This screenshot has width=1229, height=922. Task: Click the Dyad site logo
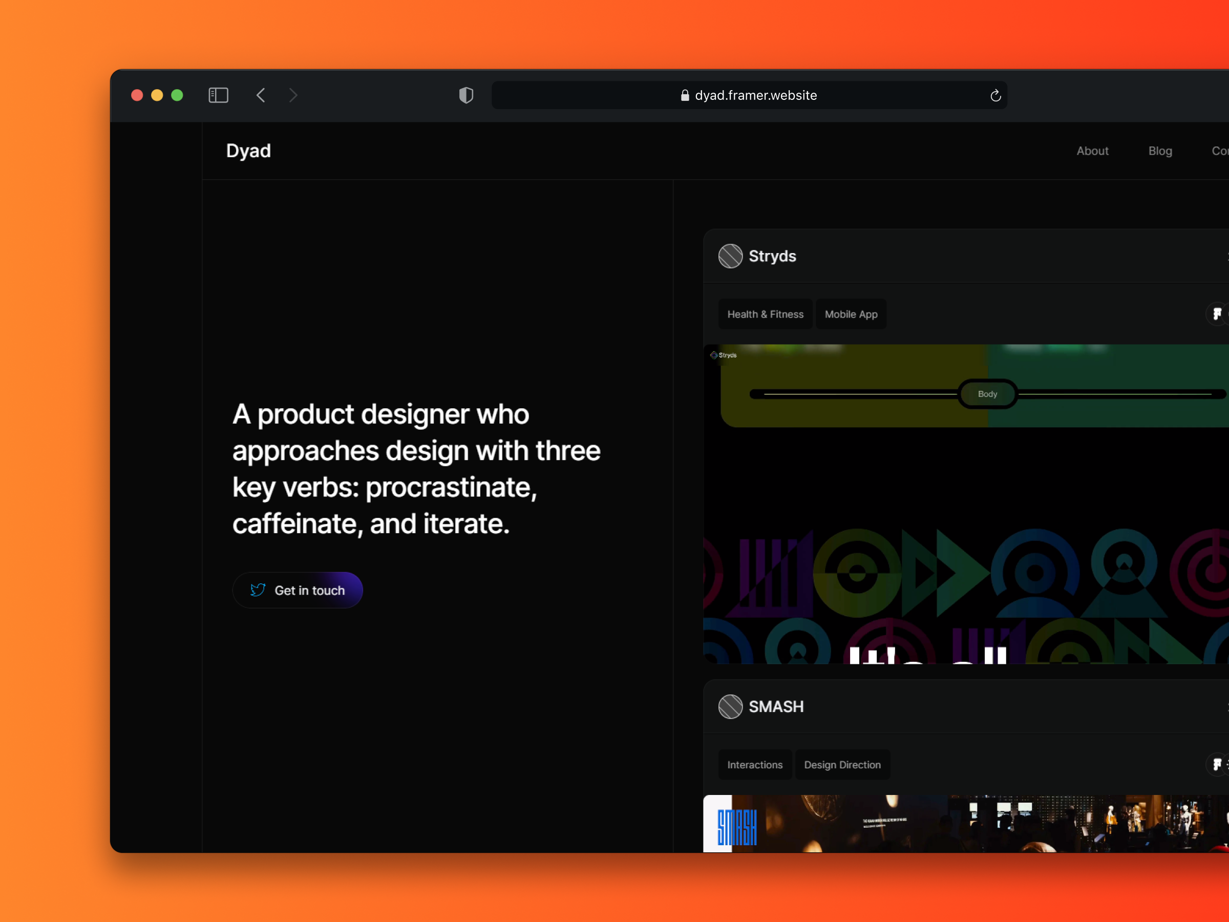248,151
